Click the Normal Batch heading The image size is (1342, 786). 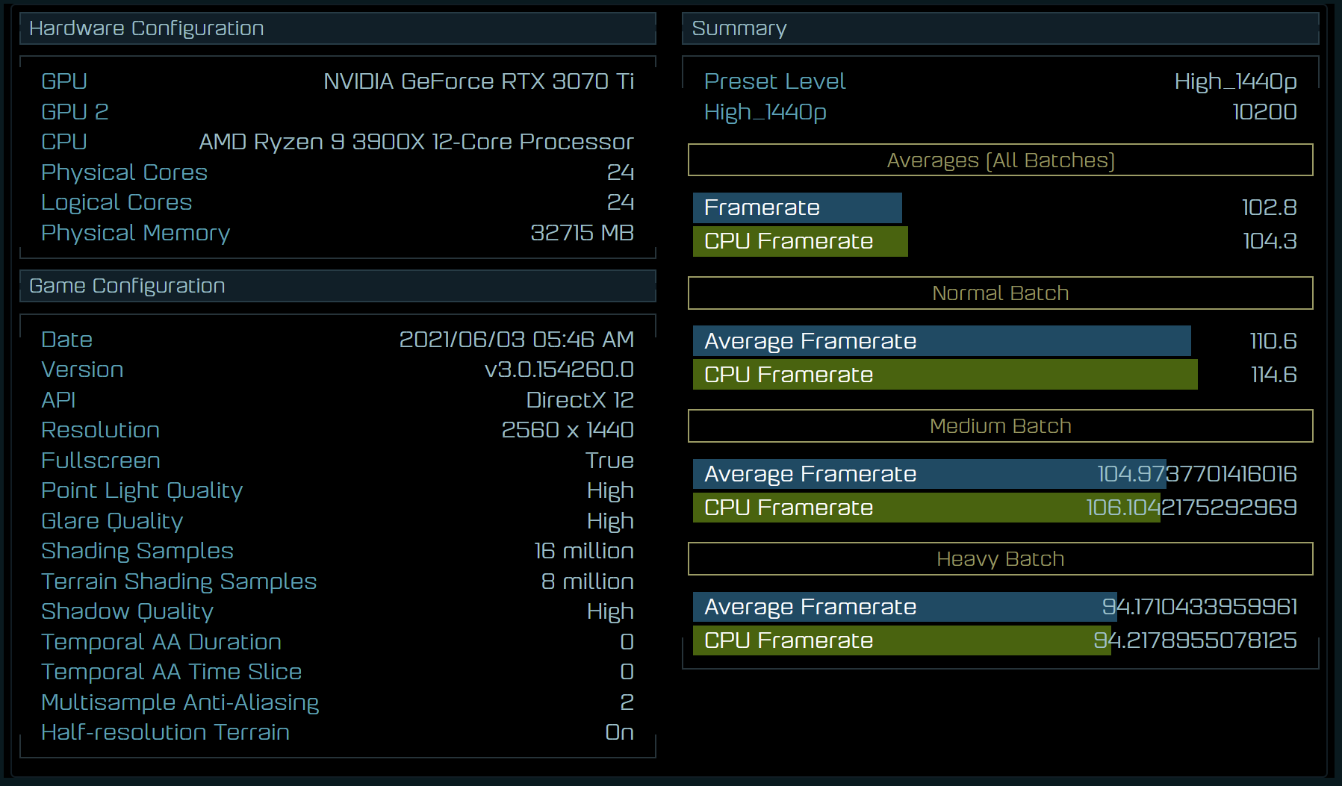coord(1001,293)
